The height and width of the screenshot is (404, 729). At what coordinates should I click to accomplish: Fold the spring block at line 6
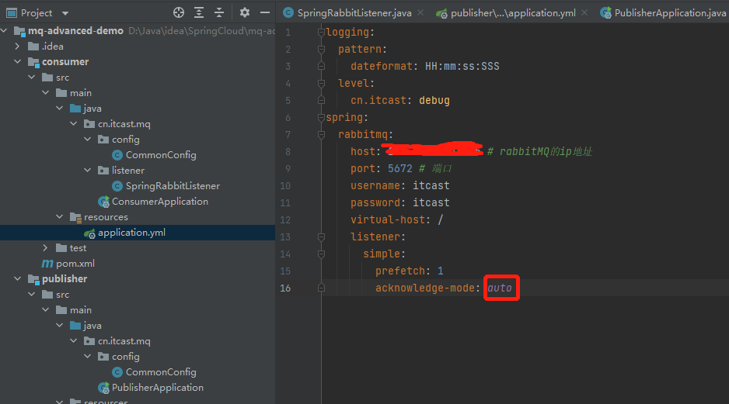point(321,117)
